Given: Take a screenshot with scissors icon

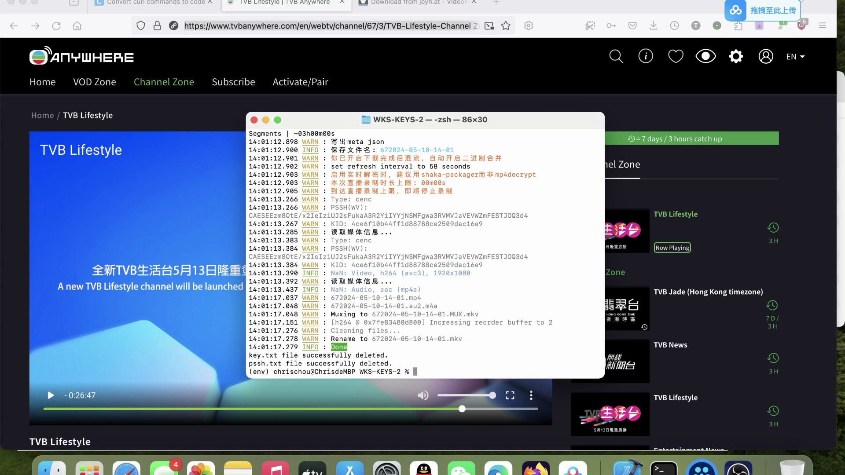Looking at the screenshot, I should [x=590, y=26].
